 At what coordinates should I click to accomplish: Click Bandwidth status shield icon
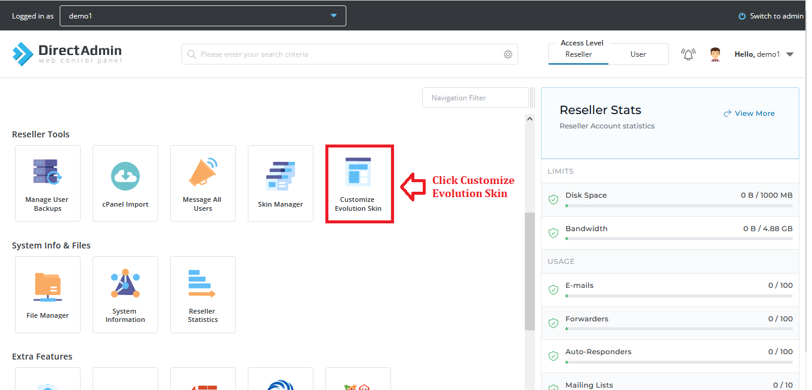pyautogui.click(x=553, y=233)
